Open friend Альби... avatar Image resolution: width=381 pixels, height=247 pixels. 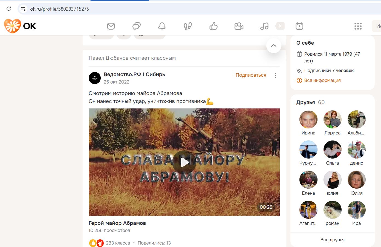click(x=357, y=119)
